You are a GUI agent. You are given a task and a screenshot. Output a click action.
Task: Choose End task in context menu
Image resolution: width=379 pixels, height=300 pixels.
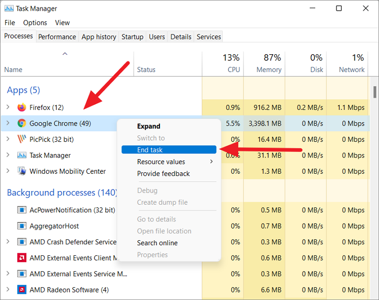point(169,149)
